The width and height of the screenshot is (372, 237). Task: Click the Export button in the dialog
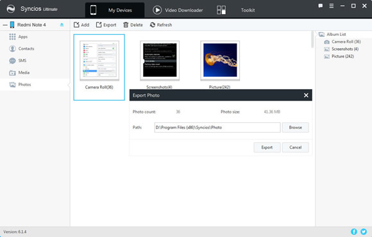(x=267, y=147)
